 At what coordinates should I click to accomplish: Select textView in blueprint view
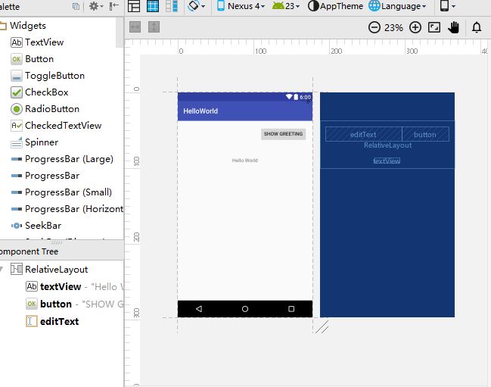[x=387, y=161]
